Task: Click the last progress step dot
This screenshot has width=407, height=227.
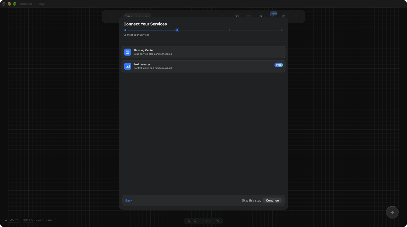Action: coord(282,30)
